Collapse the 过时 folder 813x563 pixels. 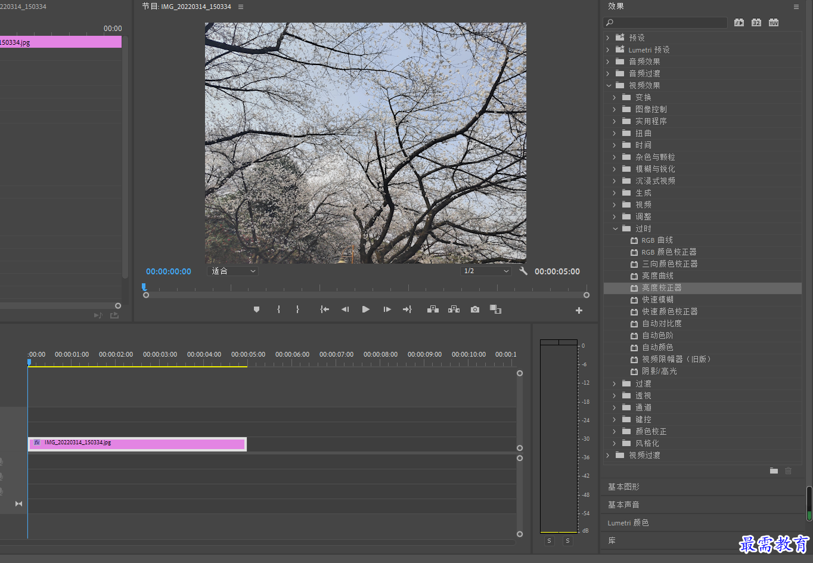[615, 228]
